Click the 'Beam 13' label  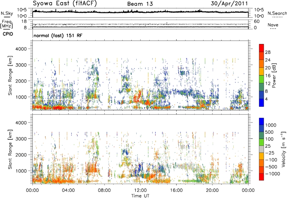click(140, 4)
